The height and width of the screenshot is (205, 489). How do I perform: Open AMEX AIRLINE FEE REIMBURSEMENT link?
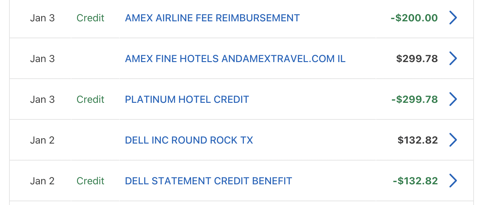(x=212, y=18)
